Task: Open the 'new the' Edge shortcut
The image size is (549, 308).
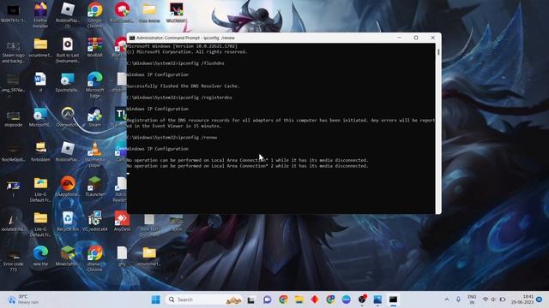Action: tap(40, 256)
